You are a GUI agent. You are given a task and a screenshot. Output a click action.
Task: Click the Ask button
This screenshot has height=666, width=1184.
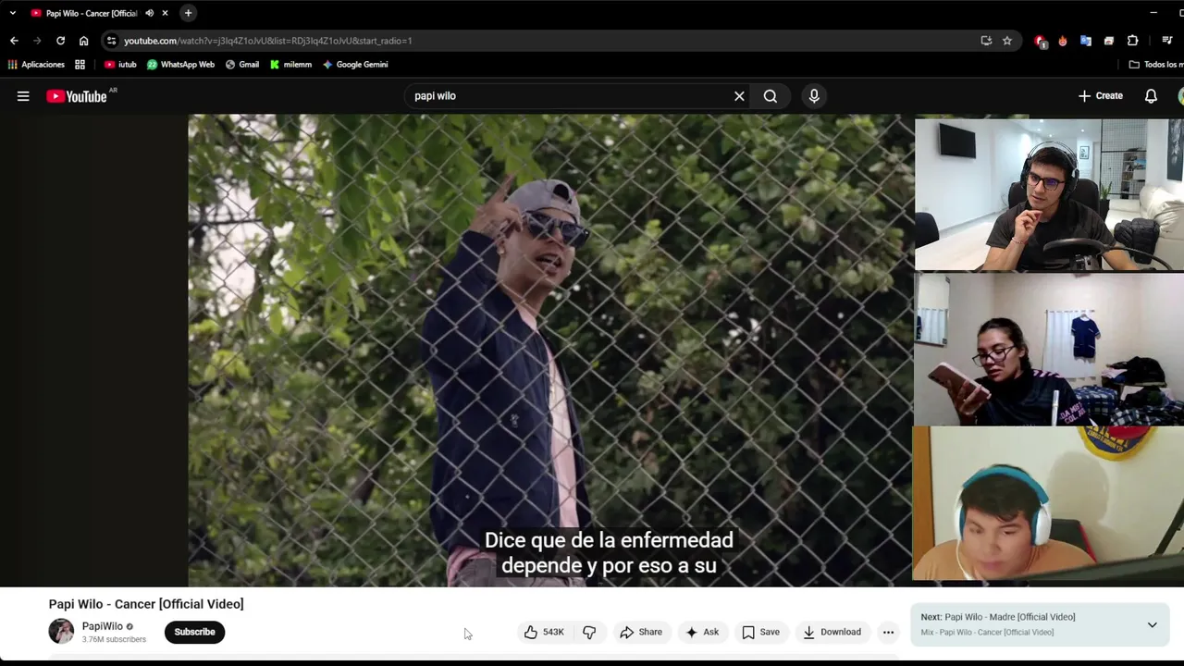702,632
